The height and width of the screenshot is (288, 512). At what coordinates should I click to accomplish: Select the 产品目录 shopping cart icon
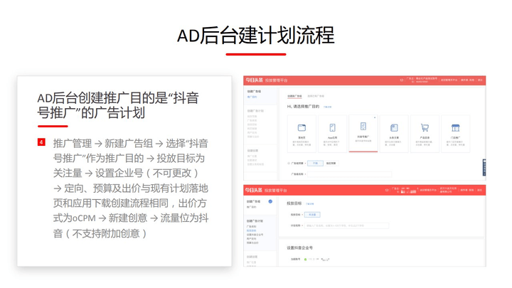[x=425, y=128]
